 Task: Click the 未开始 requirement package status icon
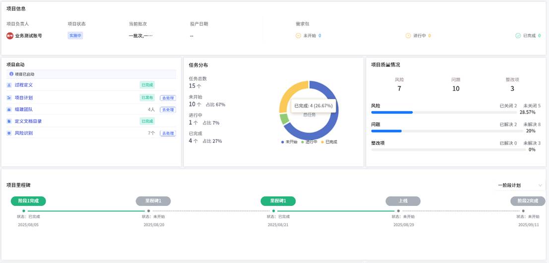point(299,36)
